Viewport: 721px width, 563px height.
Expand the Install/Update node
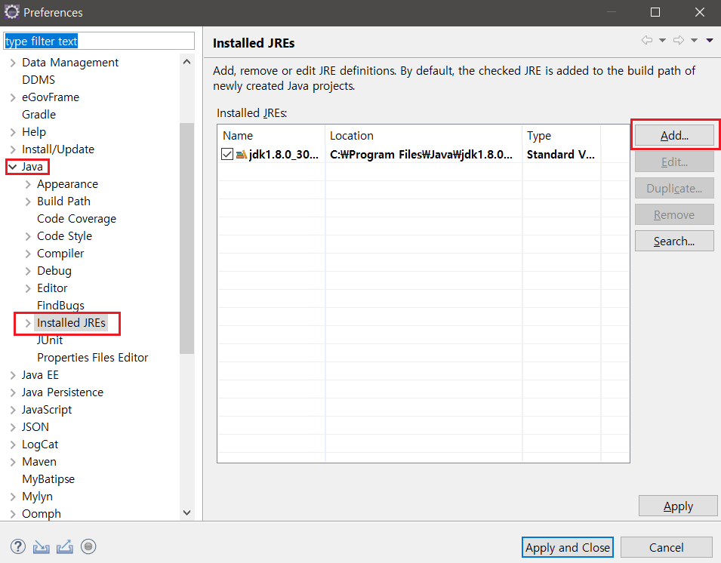(x=13, y=149)
